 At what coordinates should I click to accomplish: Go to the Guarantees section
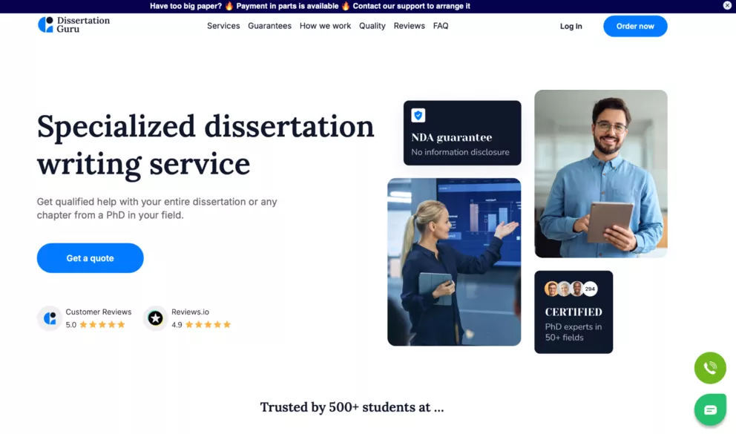[x=269, y=26]
